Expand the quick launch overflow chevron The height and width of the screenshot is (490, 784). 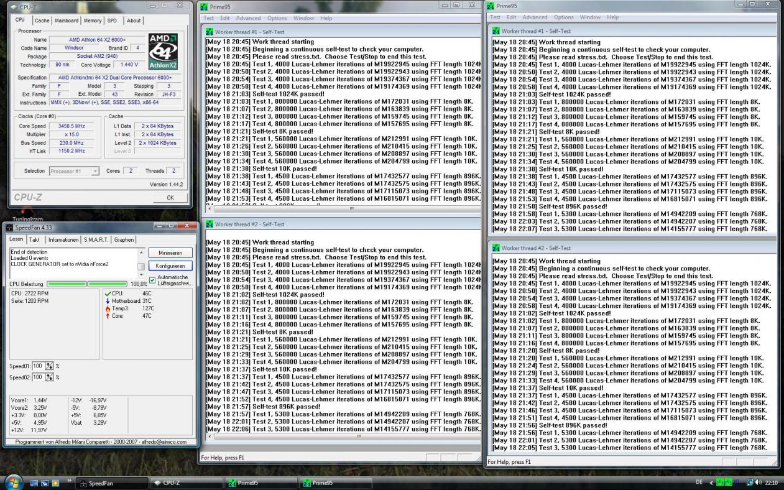coord(70,480)
